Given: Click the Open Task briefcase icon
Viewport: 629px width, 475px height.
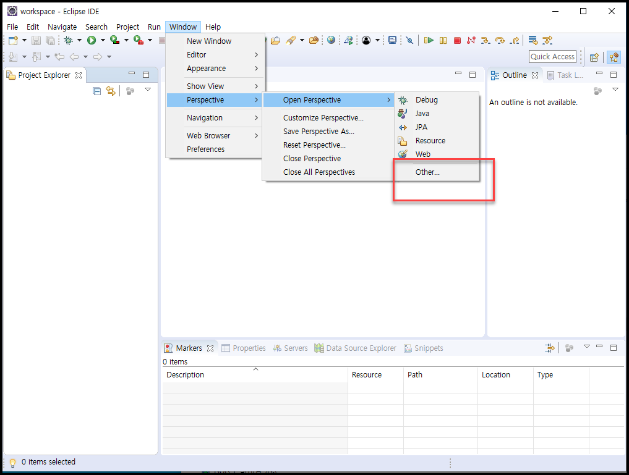Looking at the screenshot, I should pyautogui.click(x=275, y=40).
